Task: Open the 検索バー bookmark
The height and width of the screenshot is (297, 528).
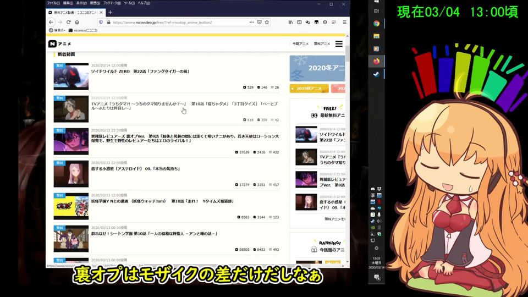Action: tap(57, 30)
